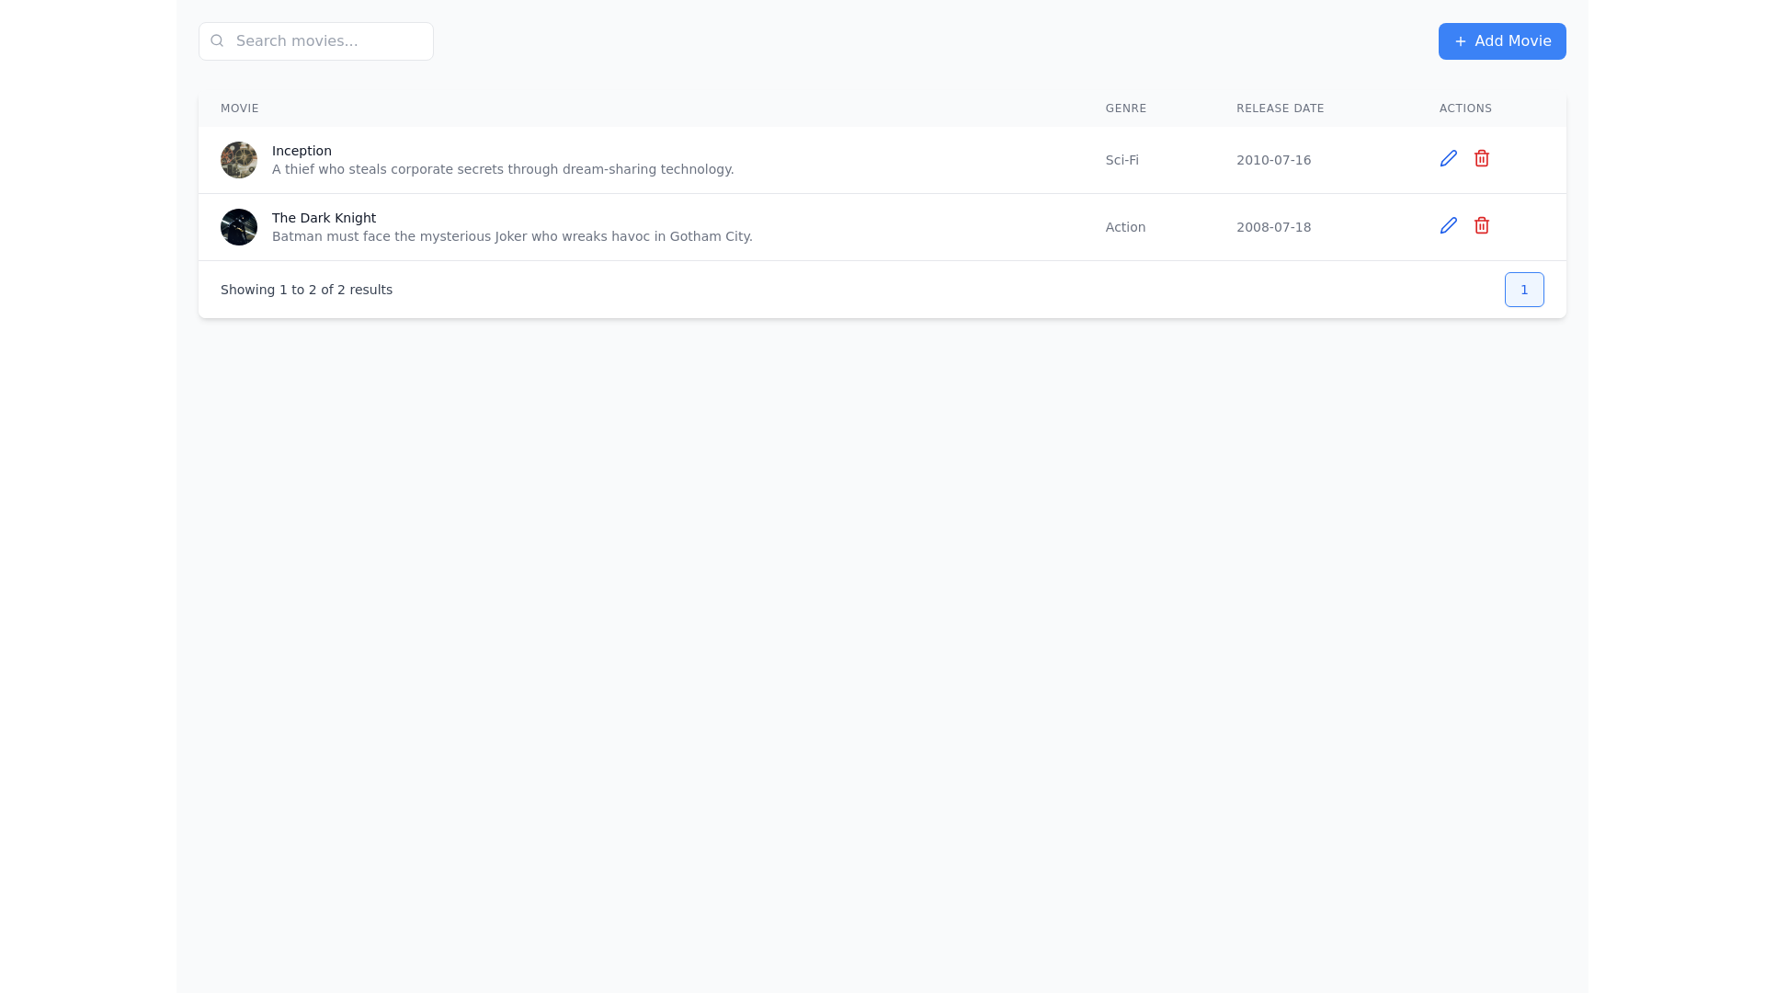Click the RELEASE DATE column header

pyautogui.click(x=1280, y=108)
